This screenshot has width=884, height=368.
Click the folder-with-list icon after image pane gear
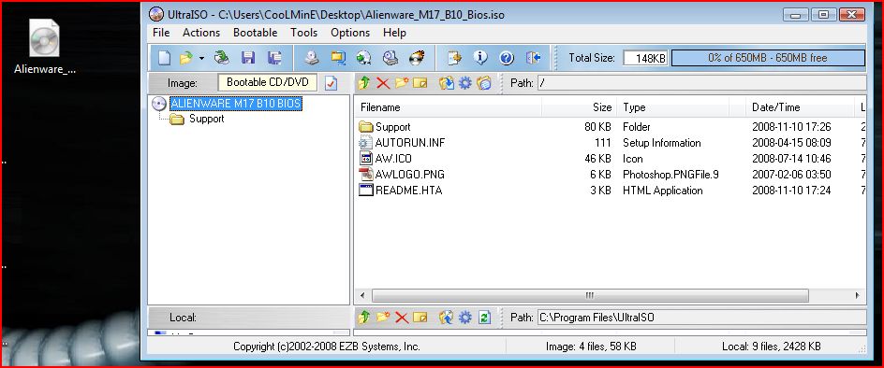pos(484,83)
